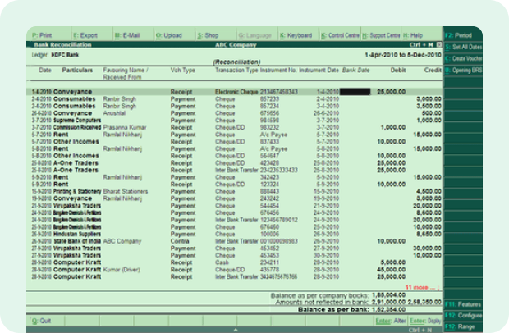Click Balance as per bank amount 1,52,354.00
This screenshot has width=509, height=333.
[x=388, y=310]
